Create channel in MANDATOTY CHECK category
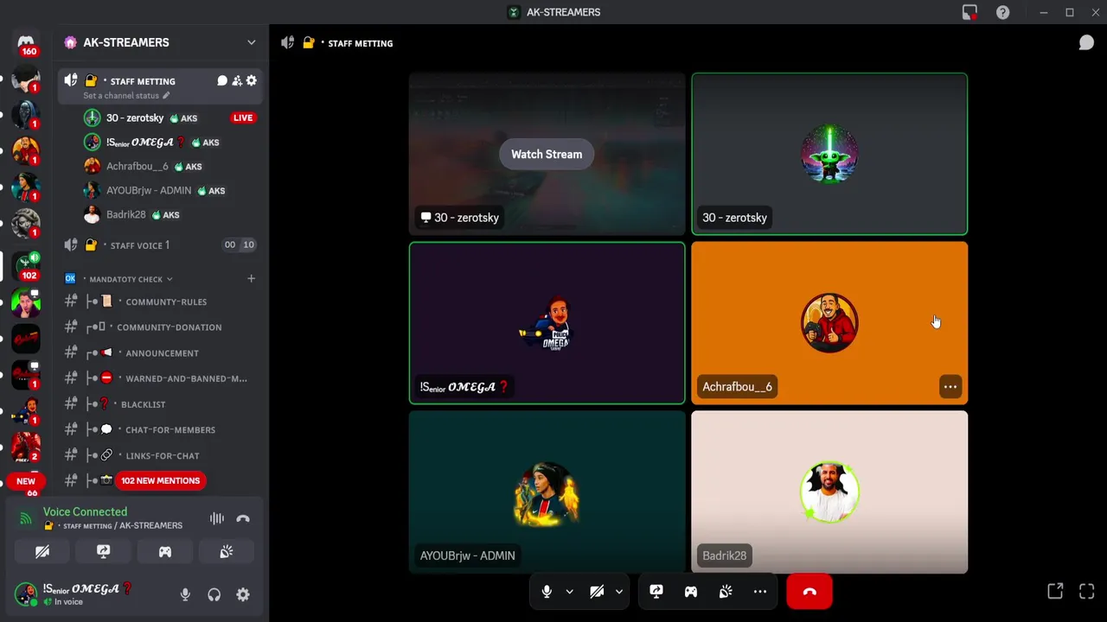 (251, 278)
